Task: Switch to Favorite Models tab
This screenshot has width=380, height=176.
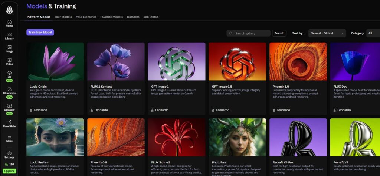Action: coord(111,17)
